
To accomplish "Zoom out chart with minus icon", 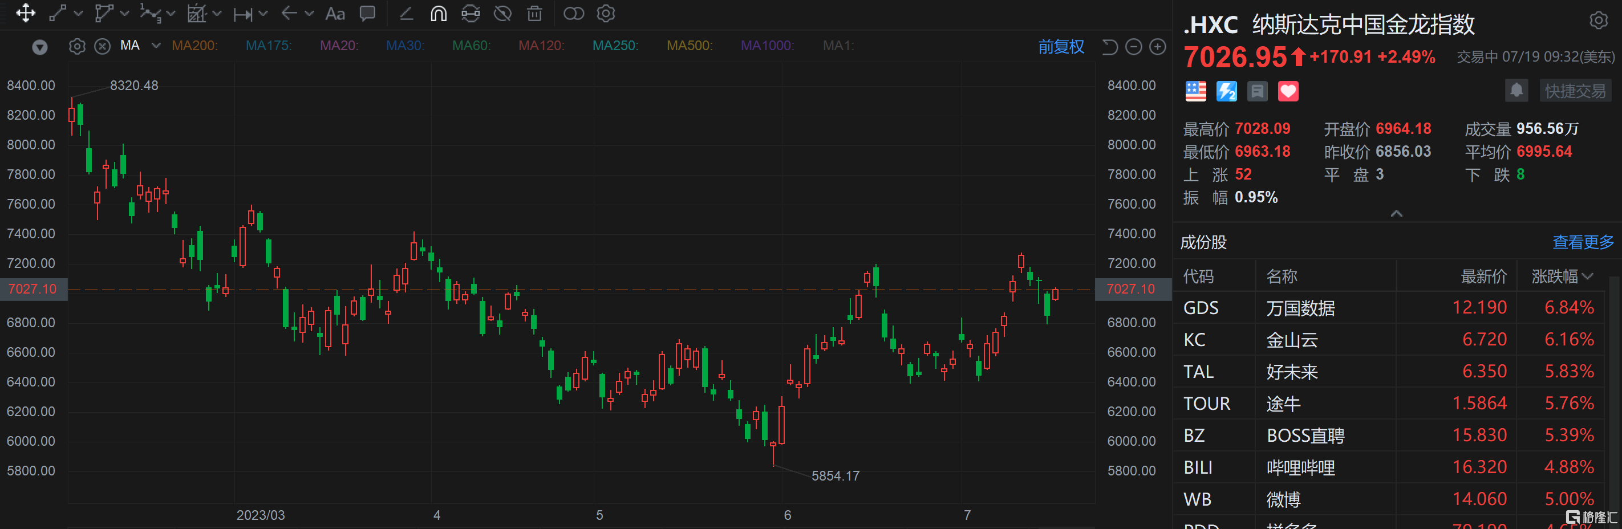I will click(x=1133, y=47).
